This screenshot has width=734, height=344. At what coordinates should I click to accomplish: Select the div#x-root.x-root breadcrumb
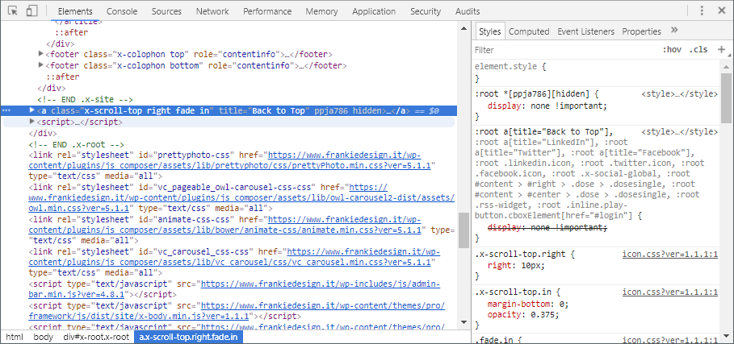[x=96, y=337]
